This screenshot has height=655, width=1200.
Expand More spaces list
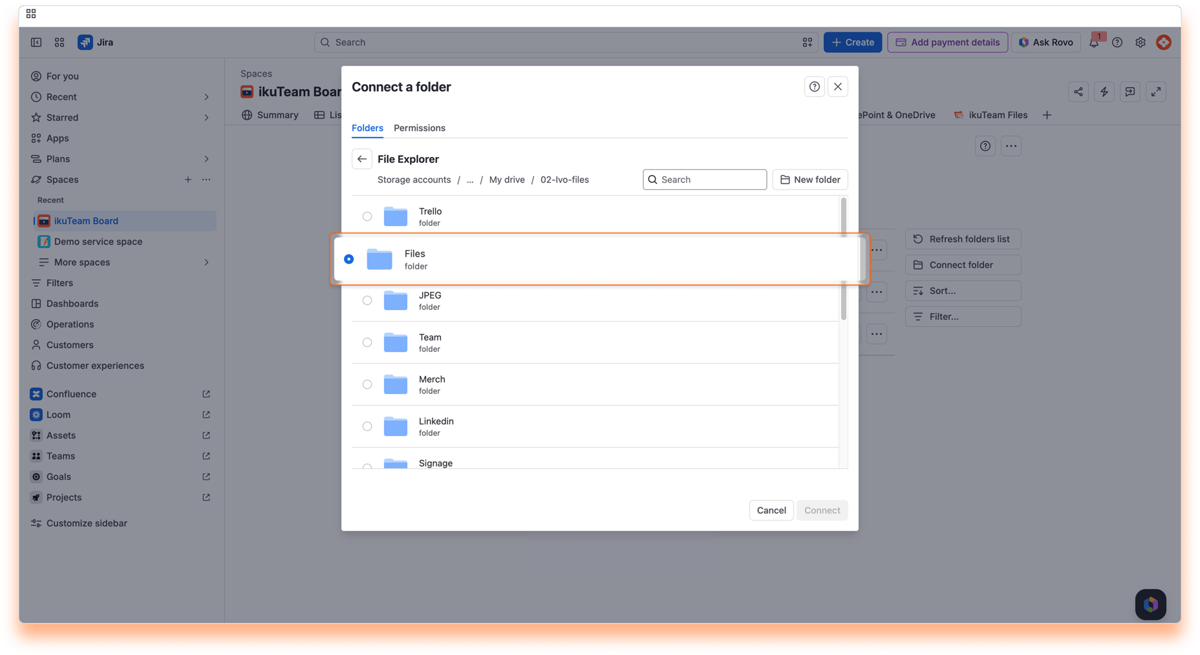206,262
